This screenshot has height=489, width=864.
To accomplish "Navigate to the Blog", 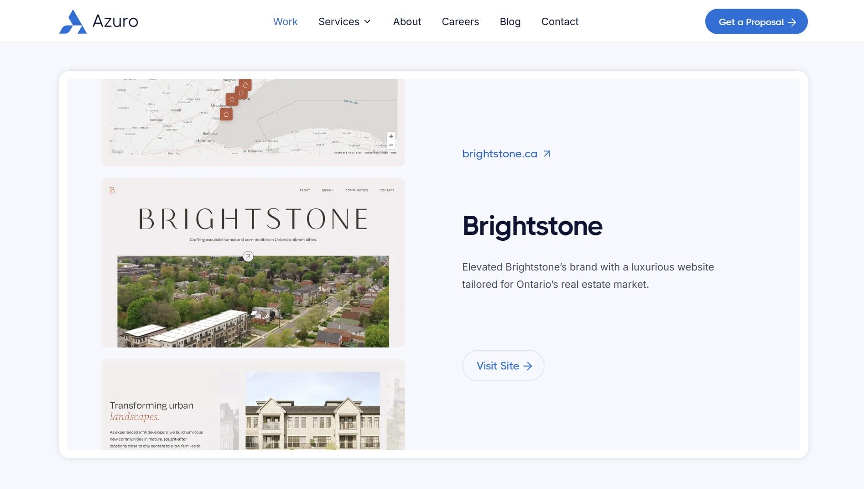I will [510, 21].
